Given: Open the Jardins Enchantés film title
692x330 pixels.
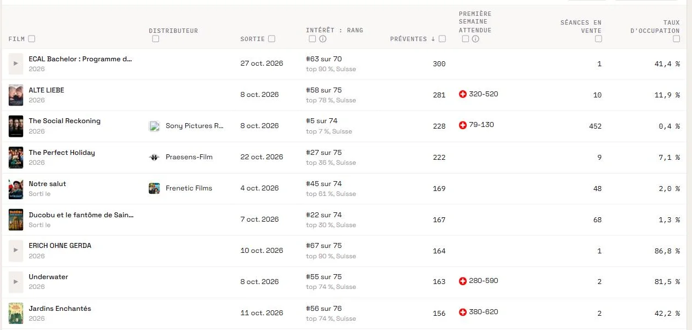Looking at the screenshot, I should (60, 309).
